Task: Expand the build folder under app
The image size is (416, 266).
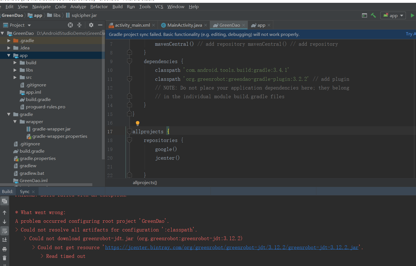Action: [x=15, y=63]
